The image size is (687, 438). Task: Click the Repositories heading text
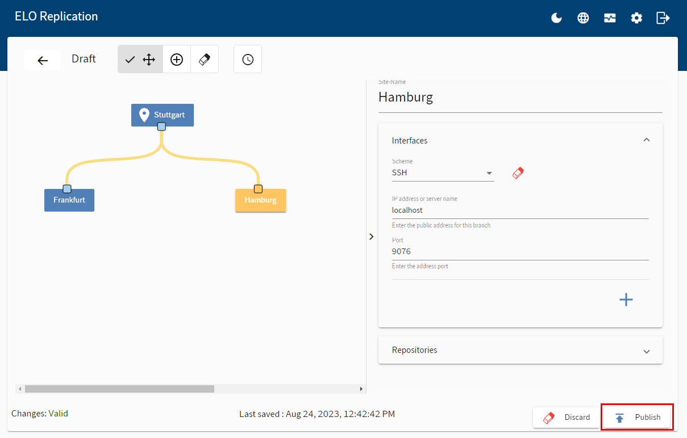click(415, 350)
